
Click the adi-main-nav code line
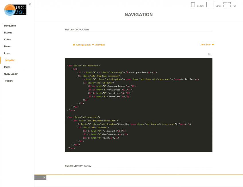(84, 66)
